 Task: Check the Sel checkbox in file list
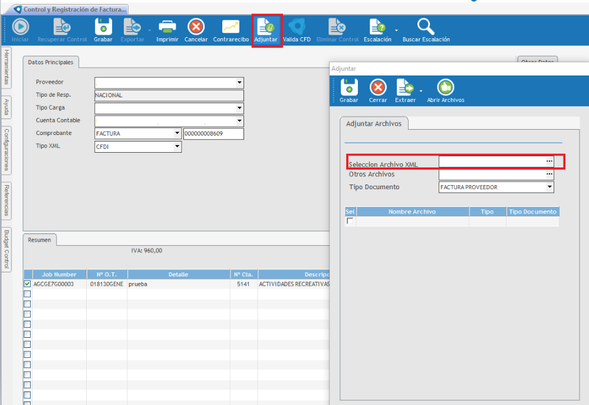click(350, 221)
